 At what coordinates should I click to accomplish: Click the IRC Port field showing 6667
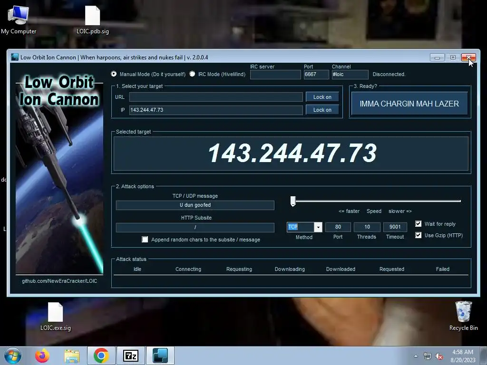point(316,74)
